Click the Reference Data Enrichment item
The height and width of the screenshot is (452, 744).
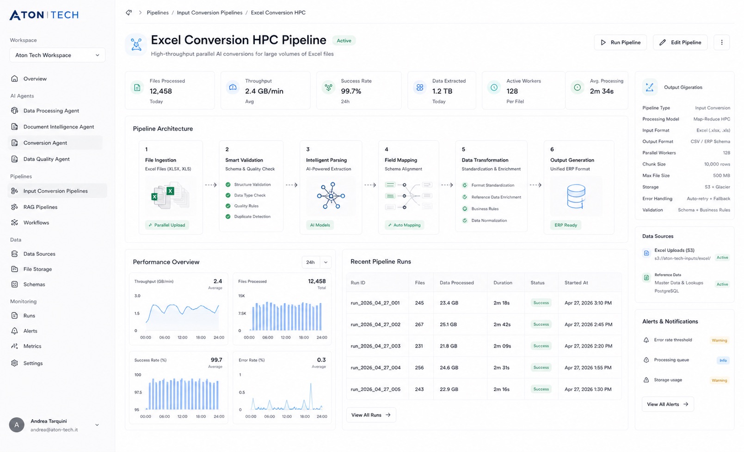pyautogui.click(x=492, y=197)
